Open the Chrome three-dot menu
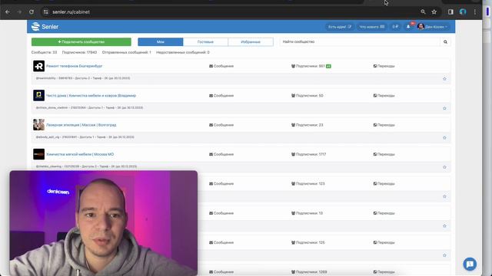Screen dimensions: 492x276 coord(475,12)
